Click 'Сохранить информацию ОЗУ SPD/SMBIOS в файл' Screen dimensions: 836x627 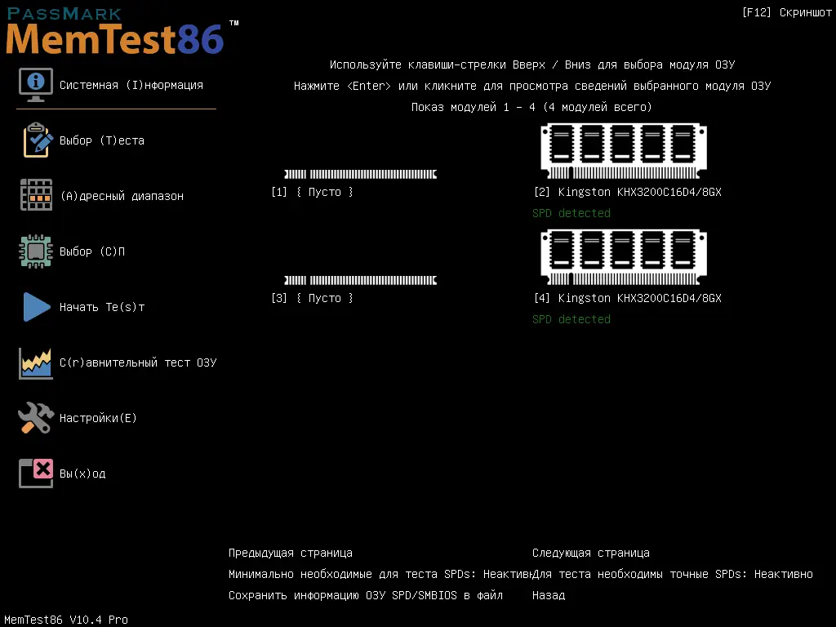tap(366, 595)
